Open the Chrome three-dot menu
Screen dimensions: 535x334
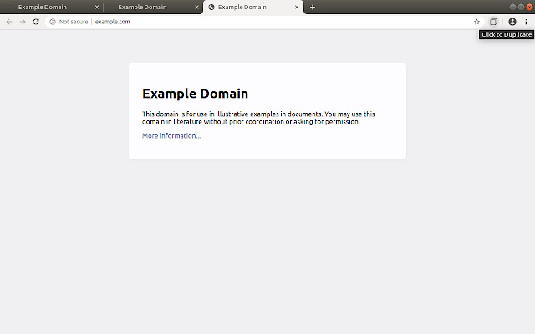click(x=526, y=22)
